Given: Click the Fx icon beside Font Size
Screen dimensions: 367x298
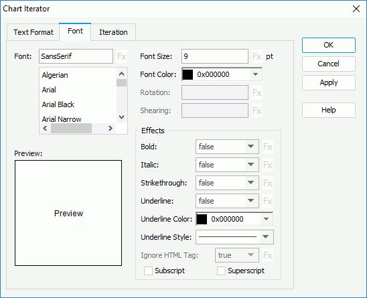Looking at the screenshot, I should [x=256, y=56].
